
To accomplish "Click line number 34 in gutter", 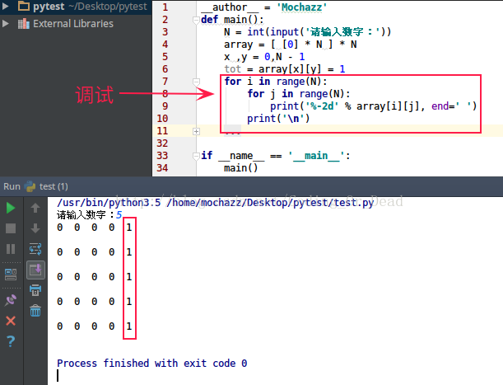I will (x=162, y=167).
